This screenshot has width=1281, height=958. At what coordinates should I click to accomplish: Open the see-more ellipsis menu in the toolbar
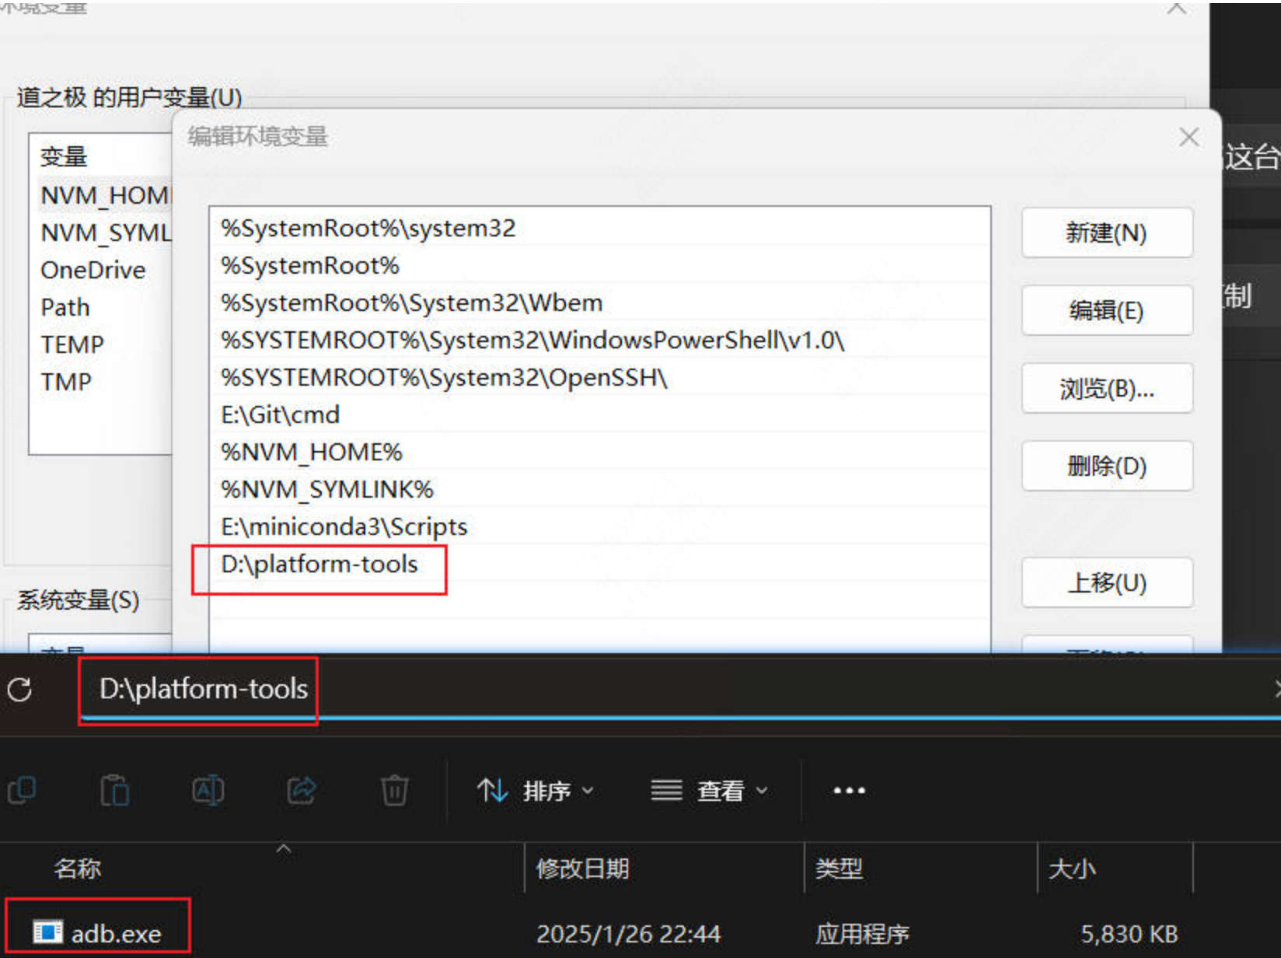coord(848,790)
